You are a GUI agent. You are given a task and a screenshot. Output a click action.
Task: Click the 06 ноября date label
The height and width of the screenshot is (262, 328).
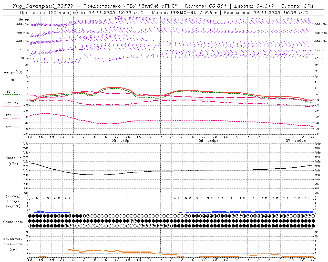point(209,141)
